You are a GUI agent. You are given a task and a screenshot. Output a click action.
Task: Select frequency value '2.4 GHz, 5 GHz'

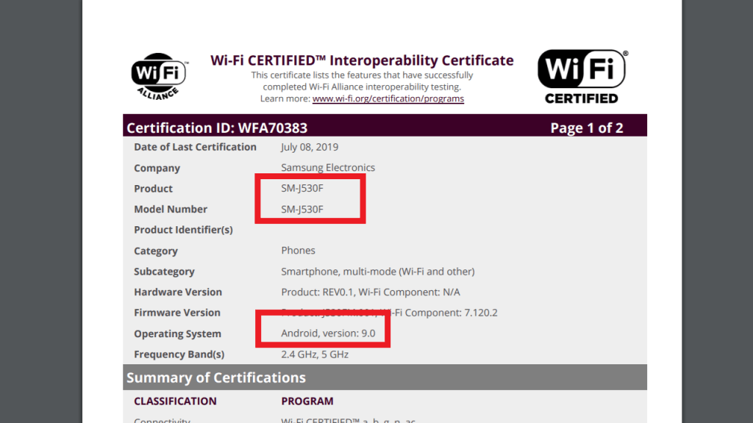(x=315, y=355)
